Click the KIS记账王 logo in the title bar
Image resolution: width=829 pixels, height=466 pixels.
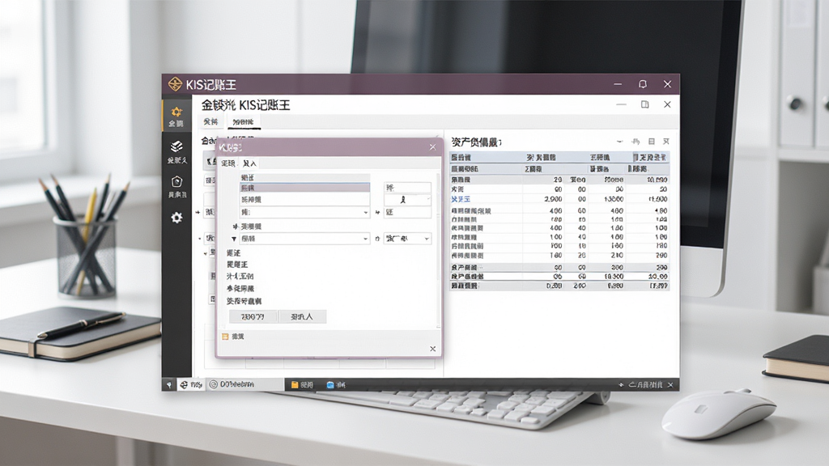(x=175, y=84)
